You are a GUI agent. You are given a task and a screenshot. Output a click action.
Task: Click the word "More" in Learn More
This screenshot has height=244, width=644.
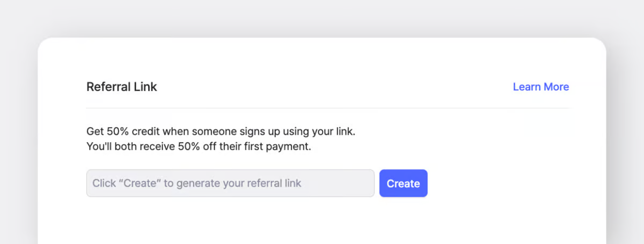pos(556,87)
